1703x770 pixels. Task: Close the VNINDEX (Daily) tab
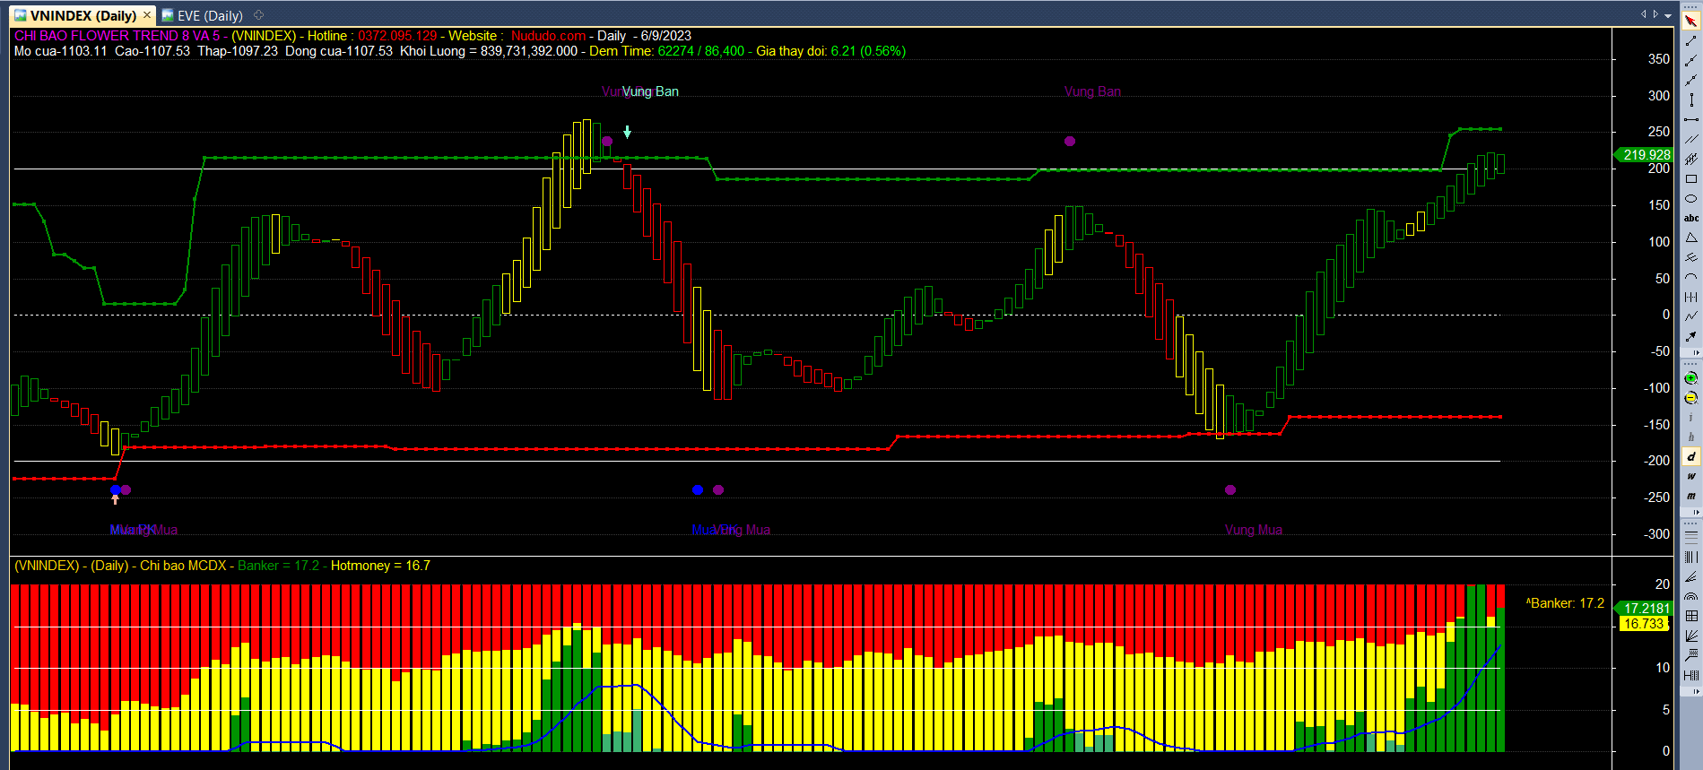148,15
